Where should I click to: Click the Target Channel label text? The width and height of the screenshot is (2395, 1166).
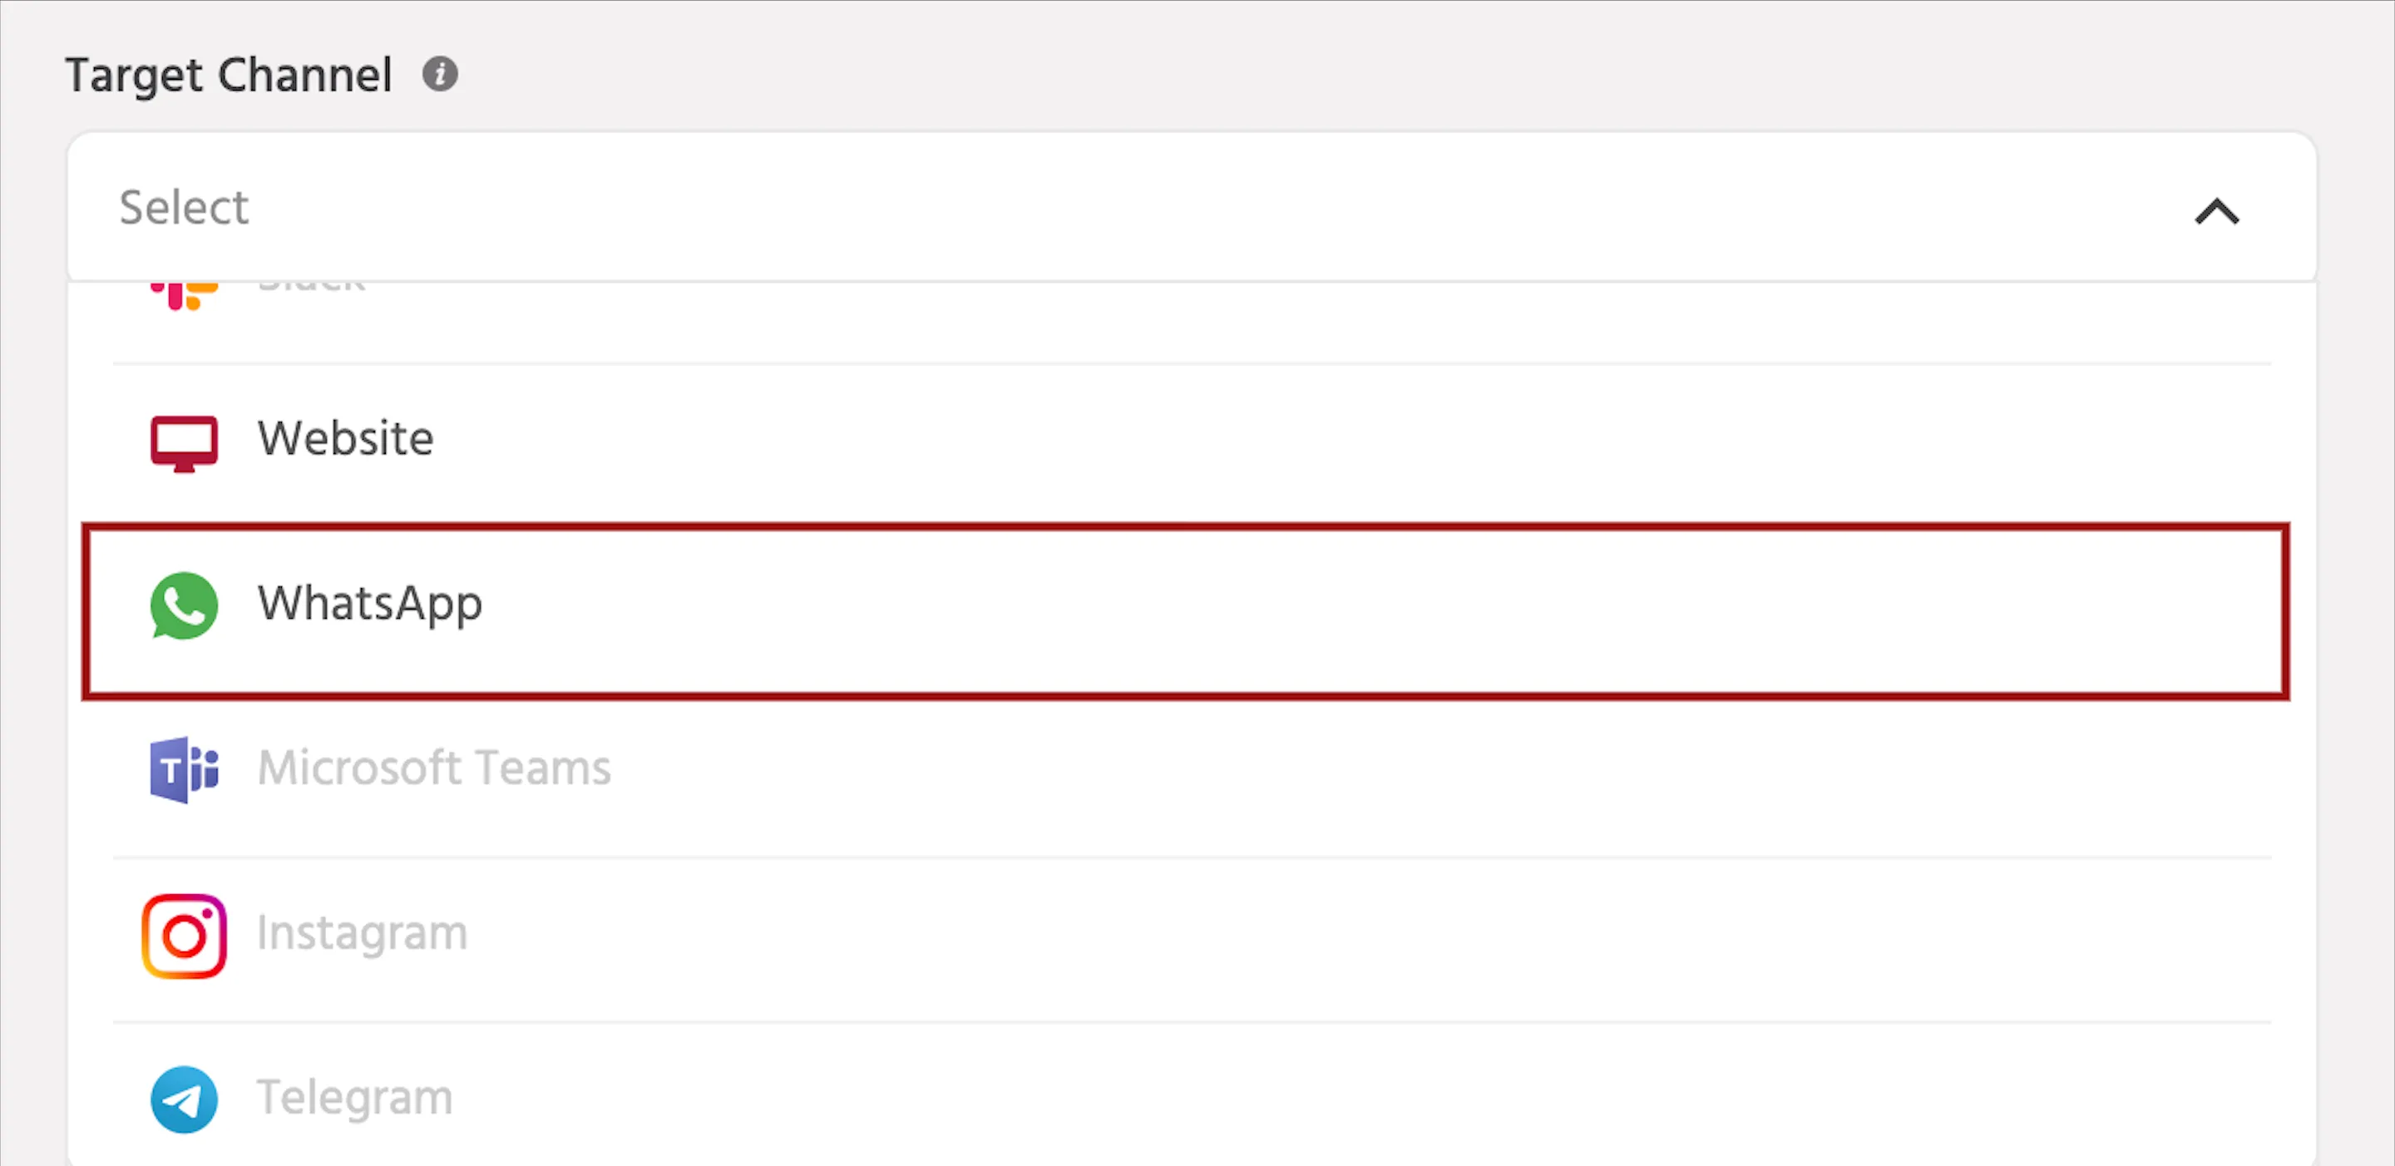pos(229,76)
